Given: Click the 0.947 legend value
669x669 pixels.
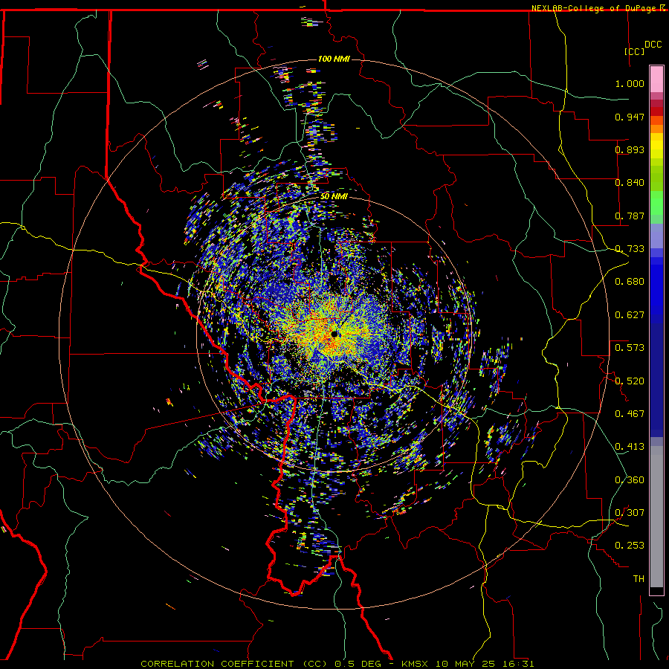Looking at the screenshot, I should (x=630, y=117).
